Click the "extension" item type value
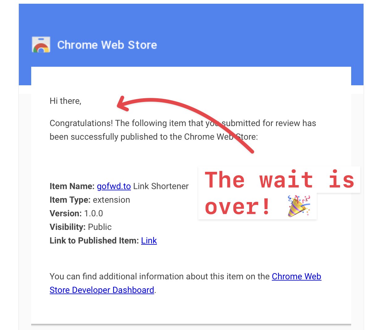 pos(111,200)
